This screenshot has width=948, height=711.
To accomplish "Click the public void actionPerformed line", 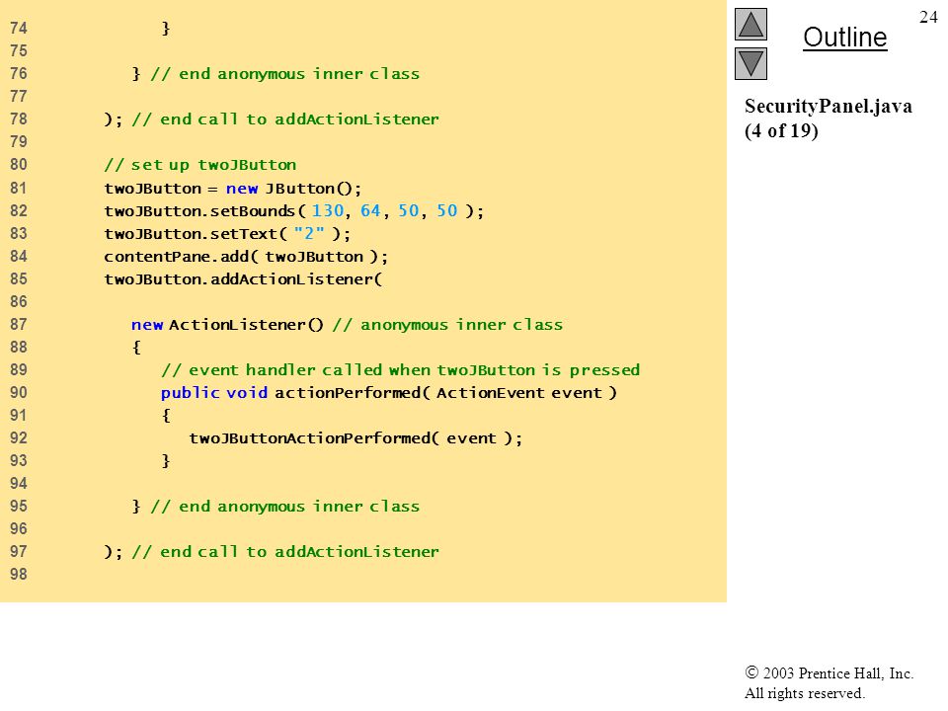I will click(389, 393).
